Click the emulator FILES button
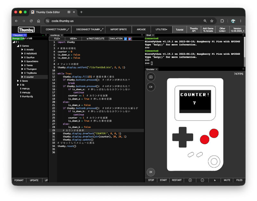This screenshot has height=201, width=257. tap(239, 180)
